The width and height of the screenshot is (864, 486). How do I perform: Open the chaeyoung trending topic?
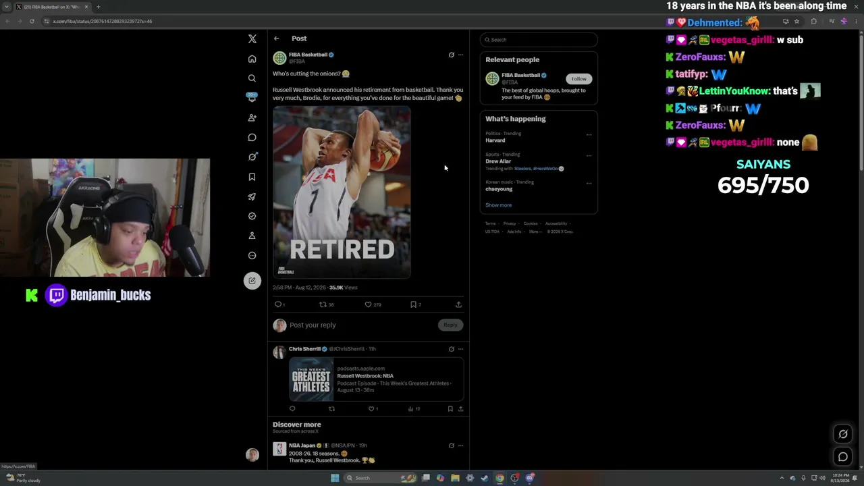tap(499, 189)
